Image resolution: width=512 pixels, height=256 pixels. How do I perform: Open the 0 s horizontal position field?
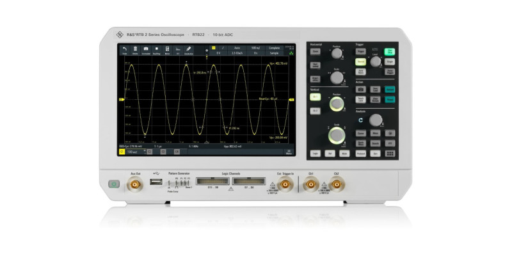tap(255, 52)
